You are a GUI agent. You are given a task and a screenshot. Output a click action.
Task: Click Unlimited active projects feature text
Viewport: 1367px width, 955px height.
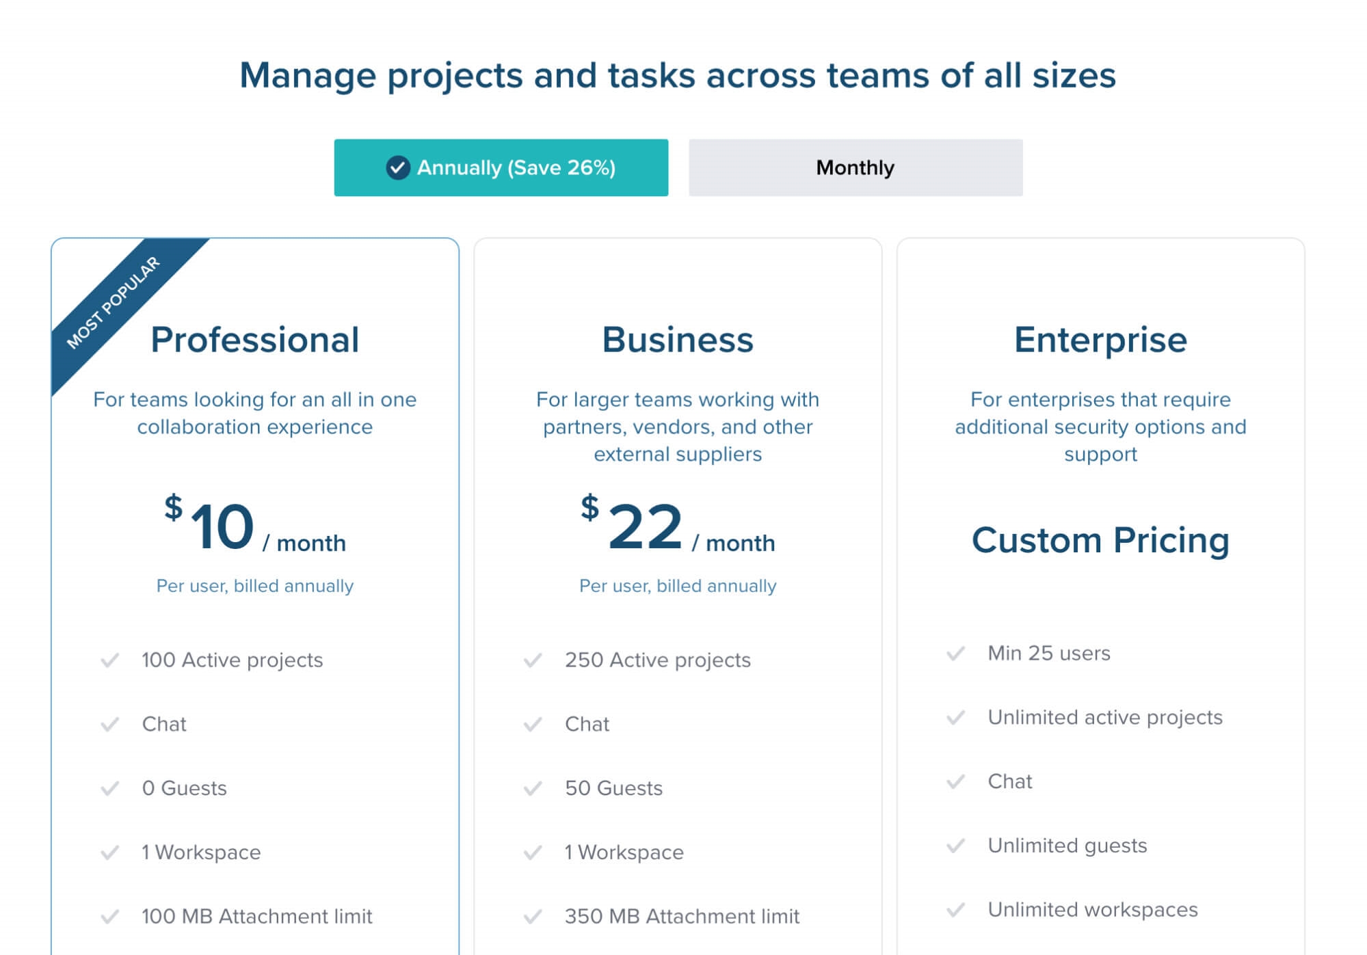(1104, 717)
